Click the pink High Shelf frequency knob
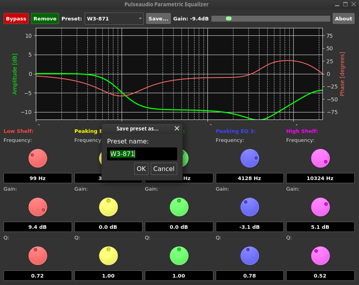 [x=320, y=158]
